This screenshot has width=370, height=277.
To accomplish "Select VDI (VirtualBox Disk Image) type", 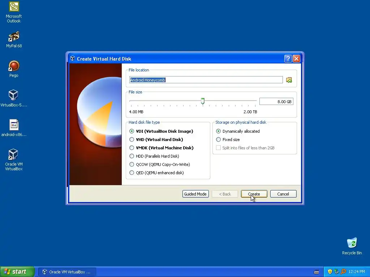I will pyautogui.click(x=161, y=131).
